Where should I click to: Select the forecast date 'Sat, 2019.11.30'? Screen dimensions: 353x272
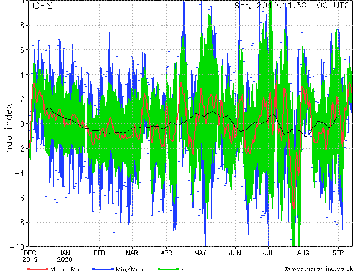point(271,6)
